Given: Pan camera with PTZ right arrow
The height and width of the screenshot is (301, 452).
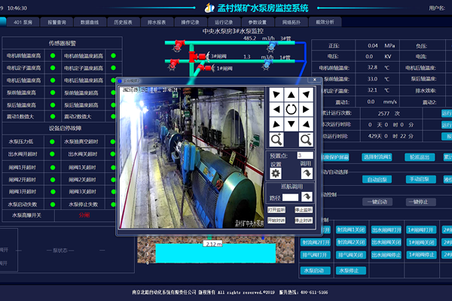Looking at the screenshot, I should pos(306,109).
